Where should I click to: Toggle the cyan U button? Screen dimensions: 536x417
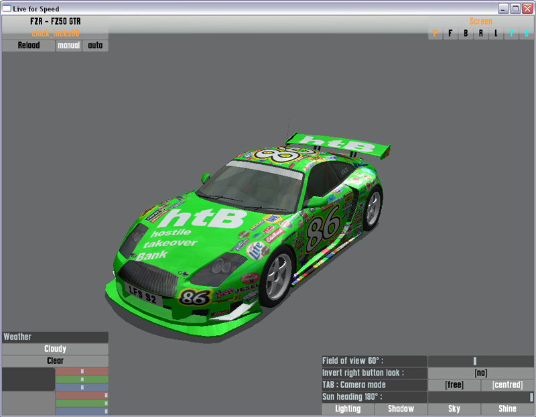tap(527, 34)
